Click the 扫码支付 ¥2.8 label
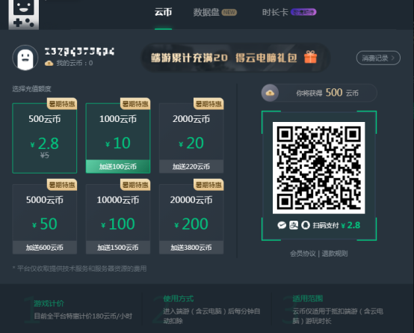This screenshot has width=414, height=333. click(336, 225)
